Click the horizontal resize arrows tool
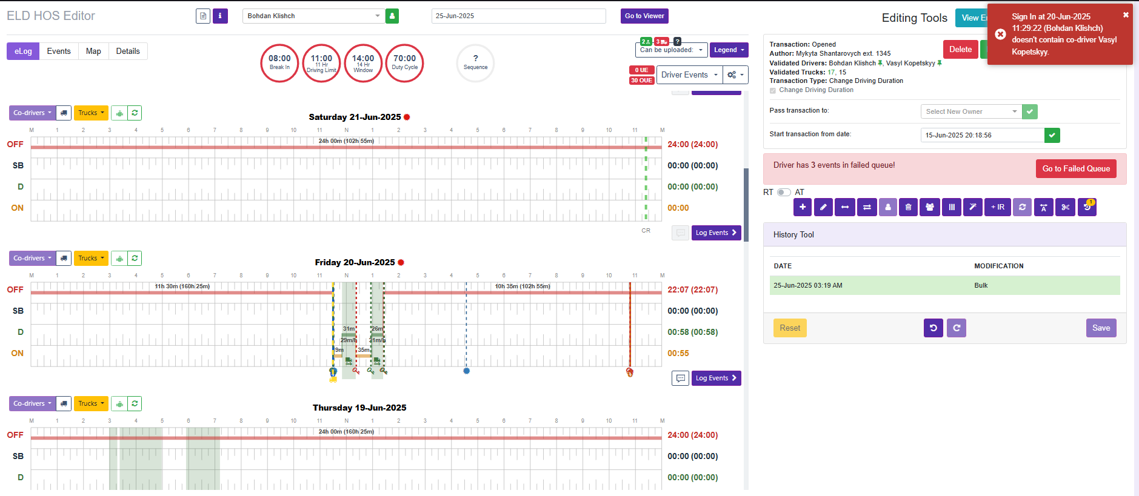Viewport: 1139px width, 496px height. 844,207
